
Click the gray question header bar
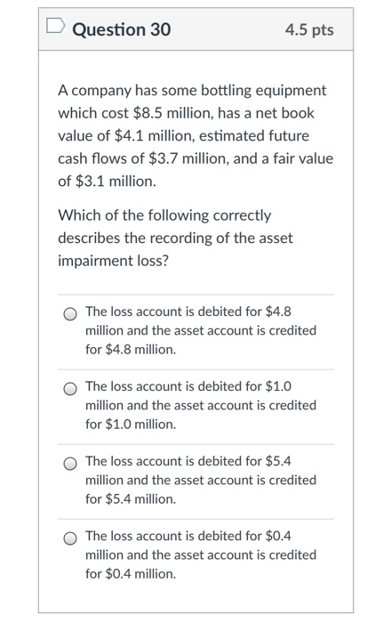pos(196,29)
